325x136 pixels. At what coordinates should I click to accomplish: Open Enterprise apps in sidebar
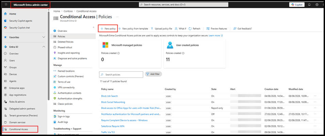[17, 88]
